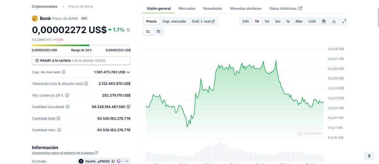Open the Mercados tab
The image size is (379, 164).
(x=187, y=9)
